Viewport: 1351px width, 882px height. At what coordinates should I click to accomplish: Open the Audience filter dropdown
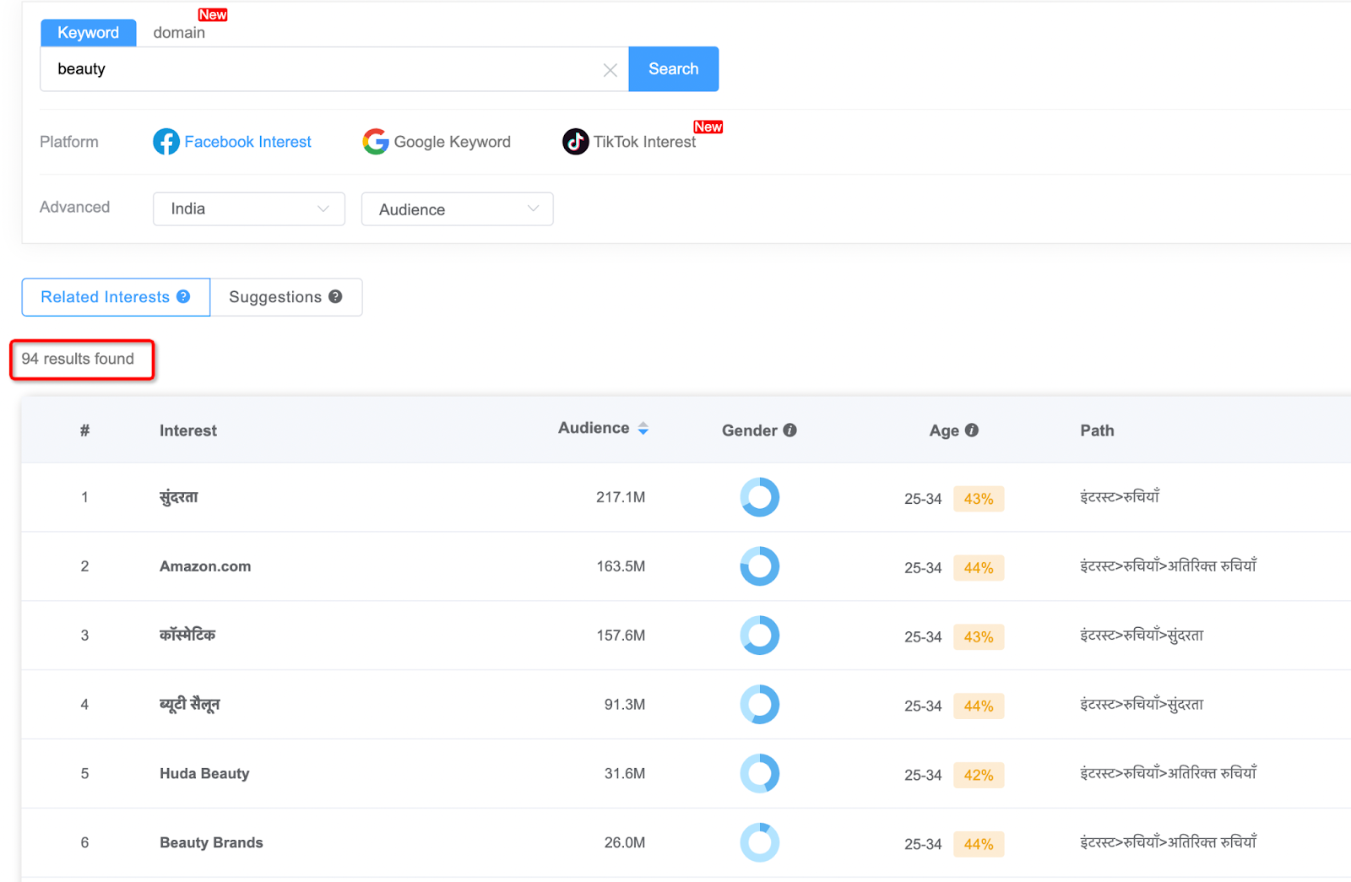click(x=457, y=208)
